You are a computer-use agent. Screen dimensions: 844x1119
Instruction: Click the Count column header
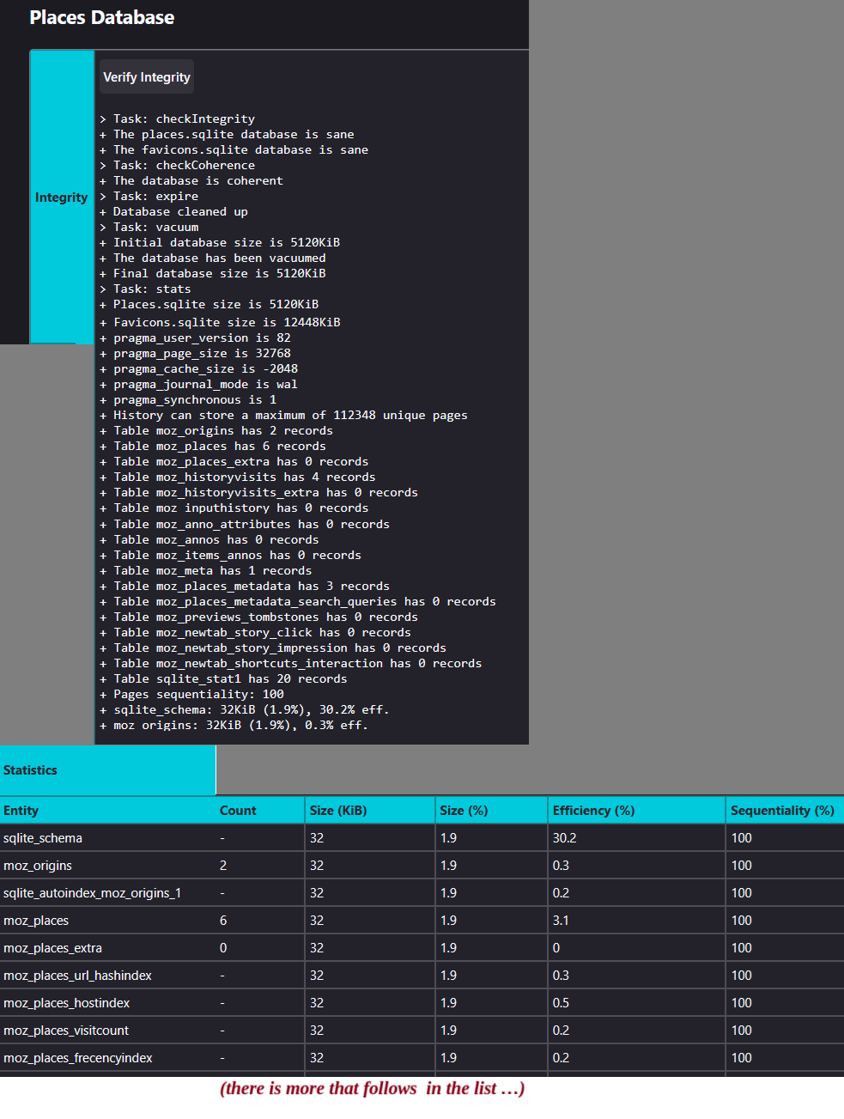click(x=238, y=811)
